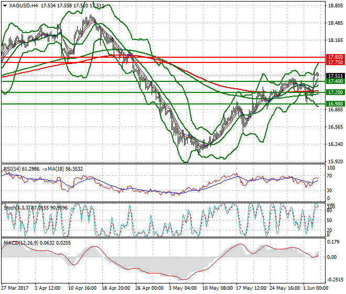Click the 27 Mar 2017 date label

pos(15,288)
